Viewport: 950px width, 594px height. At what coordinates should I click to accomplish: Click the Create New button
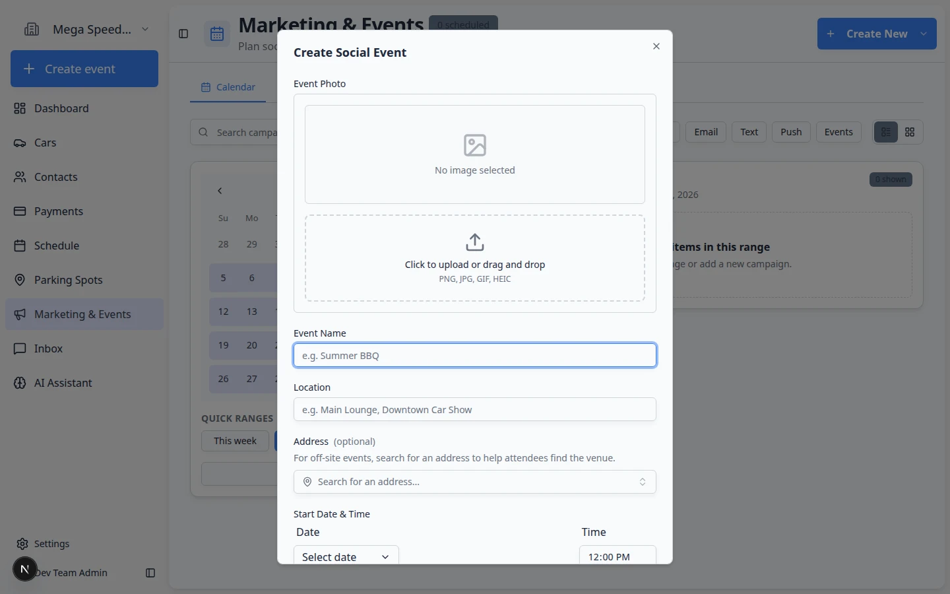point(877,34)
